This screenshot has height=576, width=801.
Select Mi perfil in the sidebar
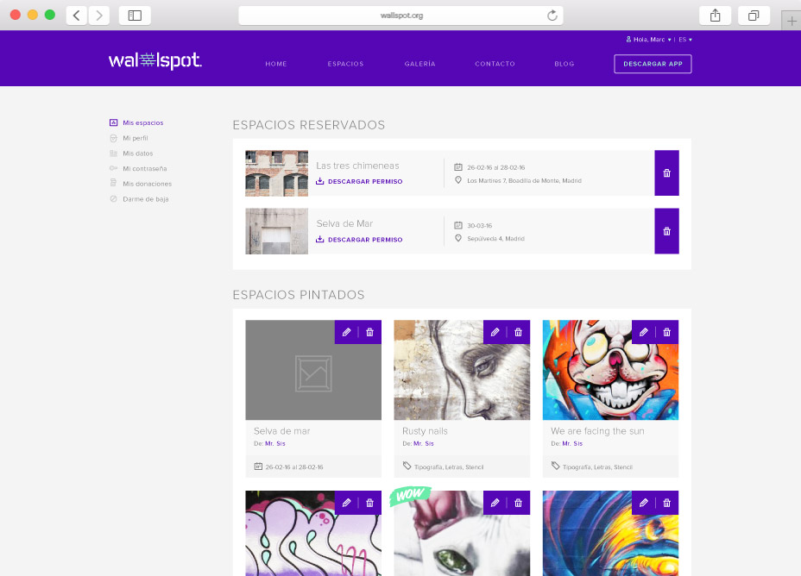click(x=135, y=138)
